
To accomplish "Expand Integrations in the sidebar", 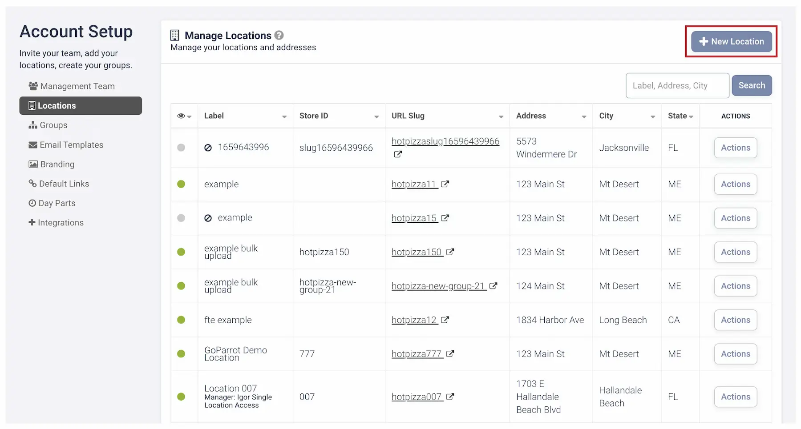I will (x=56, y=223).
